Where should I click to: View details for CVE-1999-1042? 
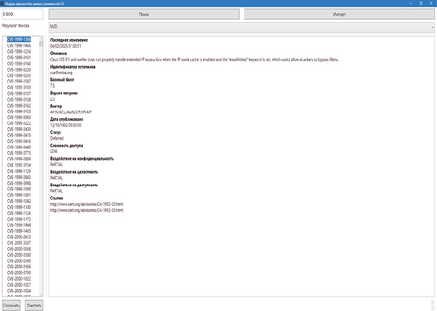click(19, 201)
